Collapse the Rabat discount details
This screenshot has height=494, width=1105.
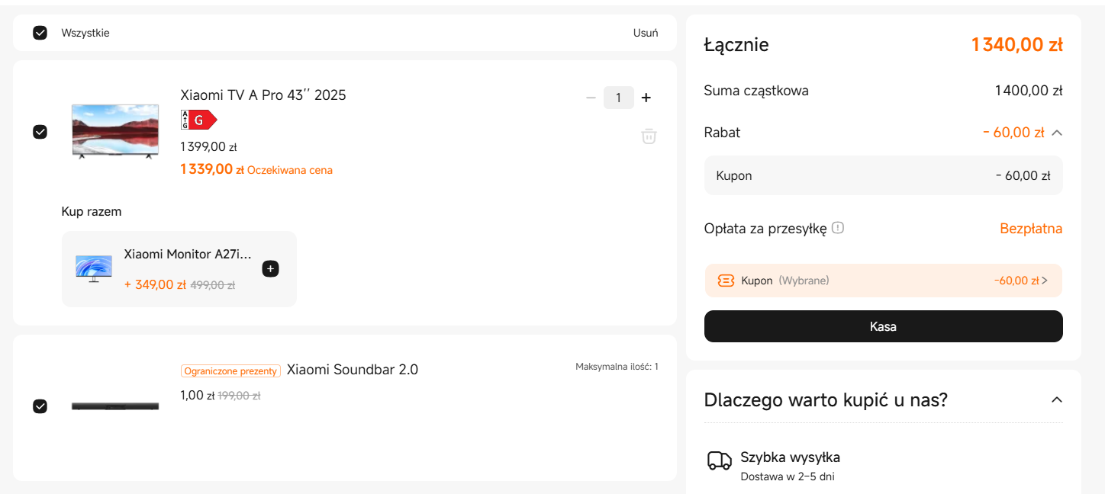(1057, 133)
